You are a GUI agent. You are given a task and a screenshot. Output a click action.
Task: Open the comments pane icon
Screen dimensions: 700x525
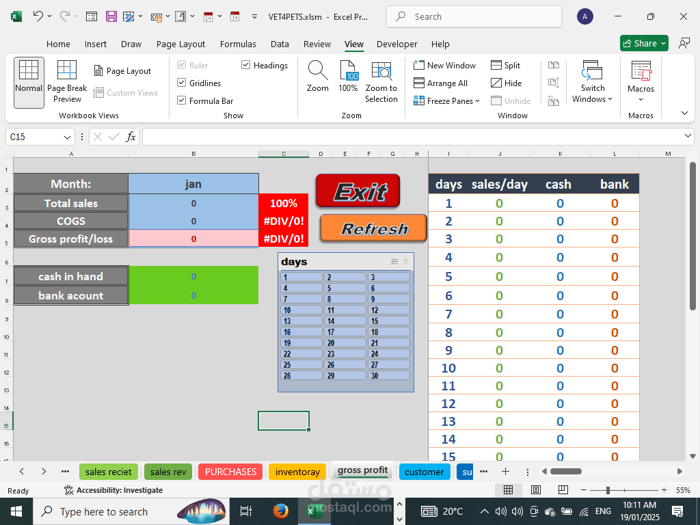(x=684, y=43)
